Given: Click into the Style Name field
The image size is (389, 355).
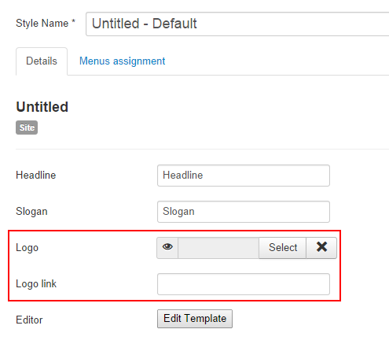Looking at the screenshot, I should click(237, 24).
